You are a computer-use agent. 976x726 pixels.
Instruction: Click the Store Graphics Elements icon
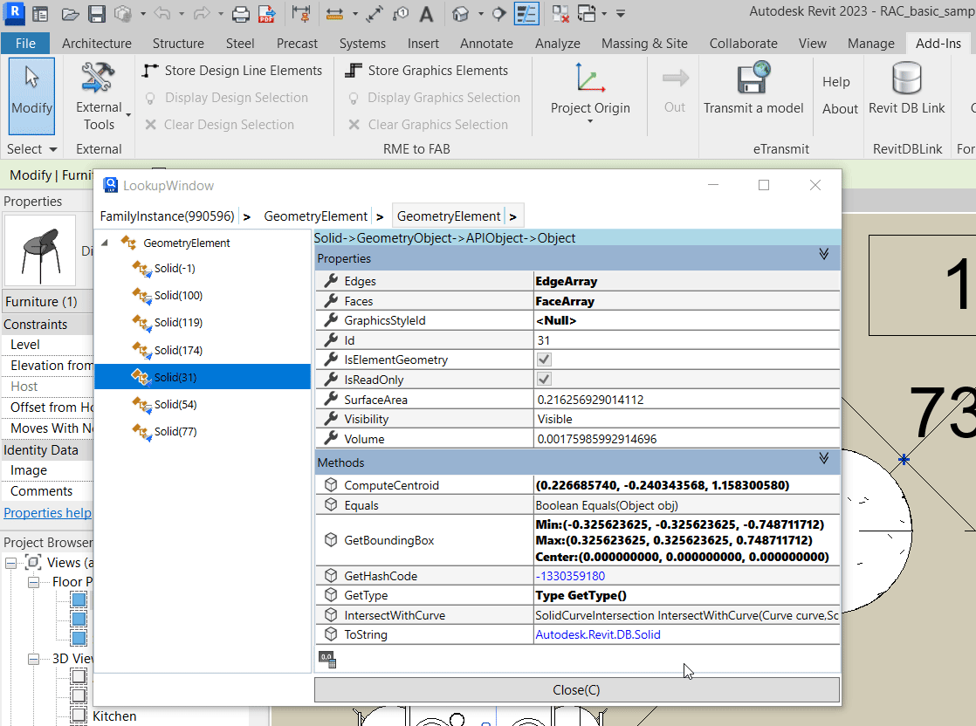354,71
